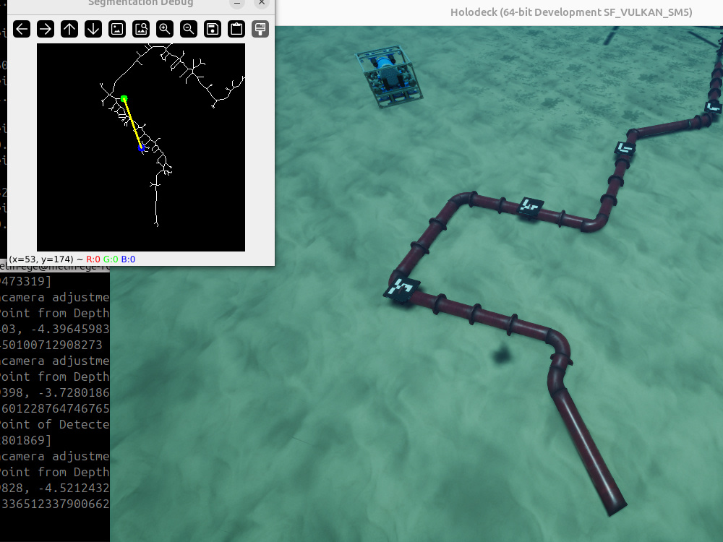Image resolution: width=723 pixels, height=542 pixels.
Task: Copy image to clipboard
Action: 236,29
